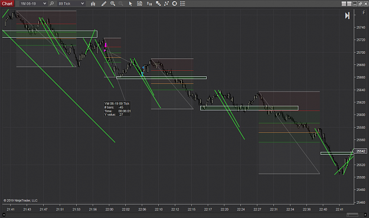Click the greyed Zoom Out magnifier

pos(120,4)
